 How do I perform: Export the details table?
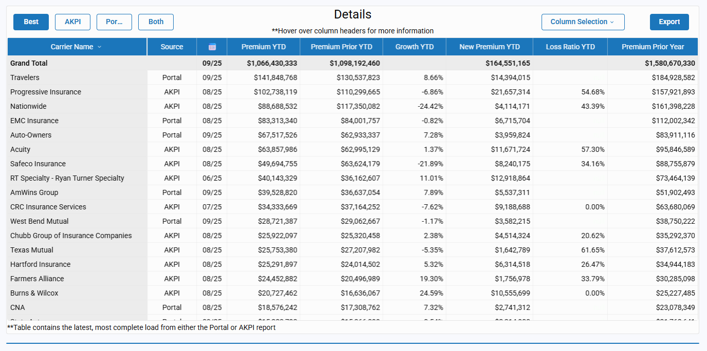pyautogui.click(x=669, y=22)
